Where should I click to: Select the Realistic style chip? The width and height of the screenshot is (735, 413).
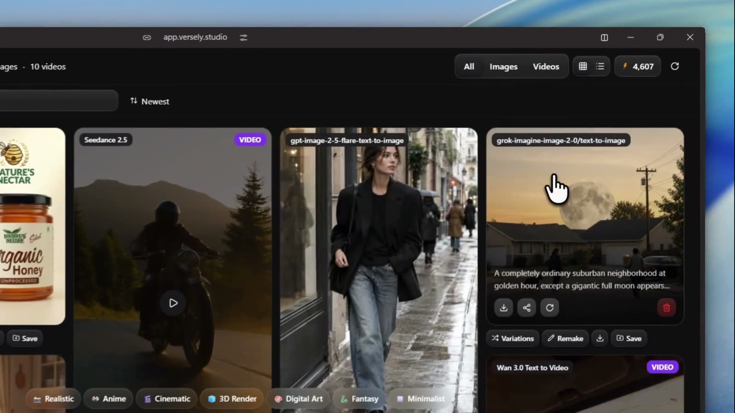click(x=54, y=399)
